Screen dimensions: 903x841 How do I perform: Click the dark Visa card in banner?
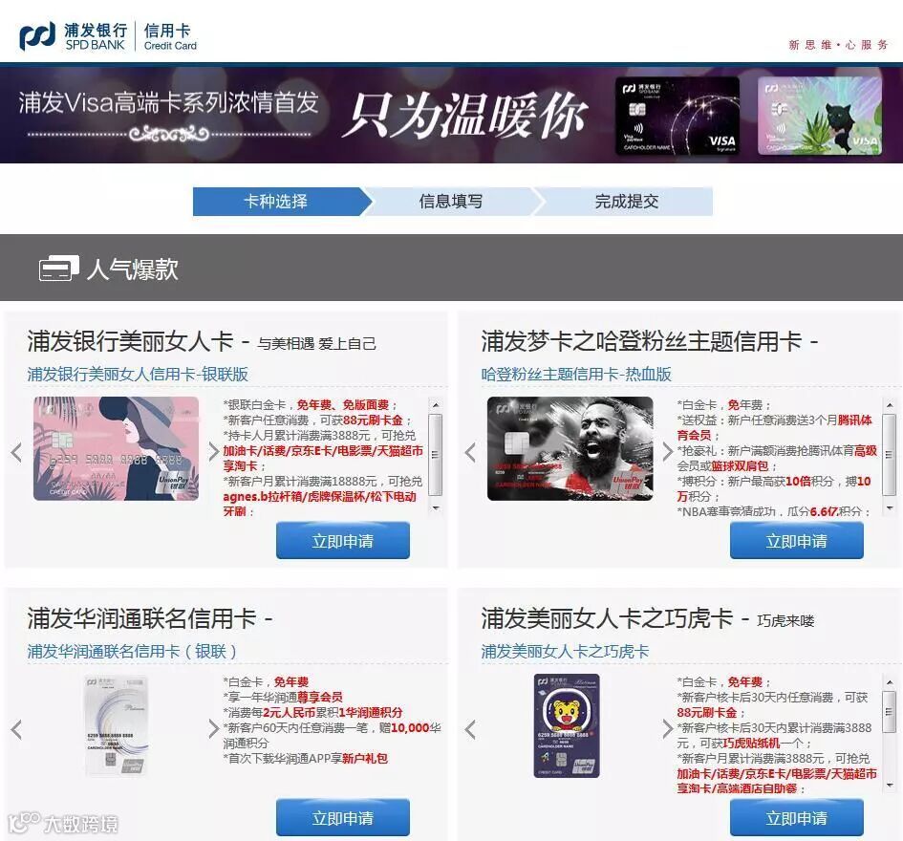pos(677,116)
